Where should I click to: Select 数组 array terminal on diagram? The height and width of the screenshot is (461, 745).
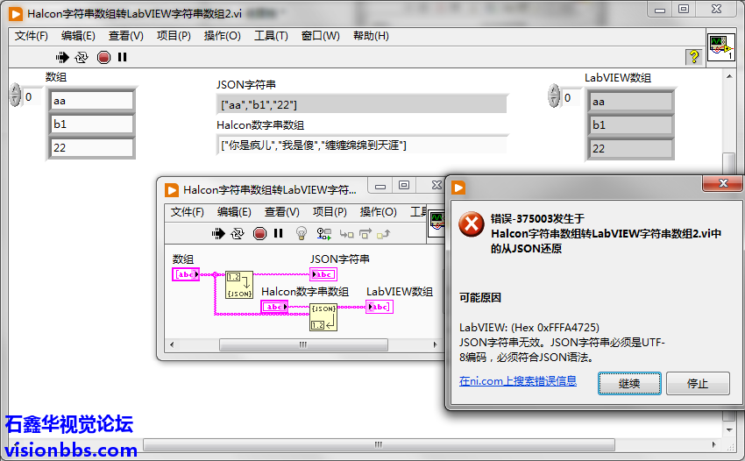[185, 274]
